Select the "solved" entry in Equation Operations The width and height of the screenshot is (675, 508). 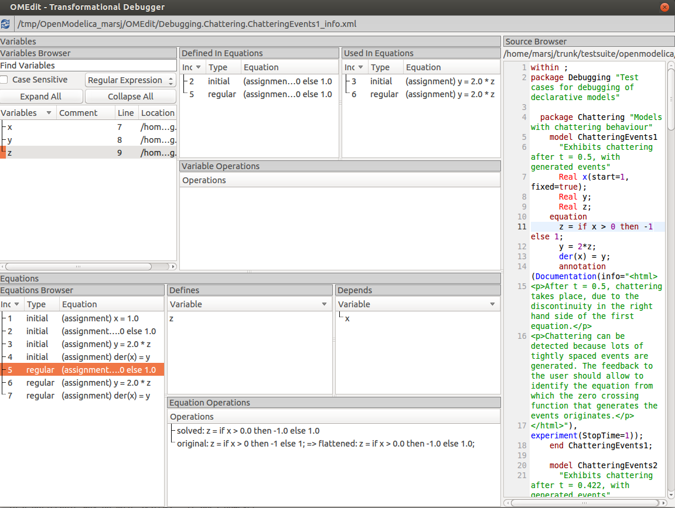tap(246, 430)
